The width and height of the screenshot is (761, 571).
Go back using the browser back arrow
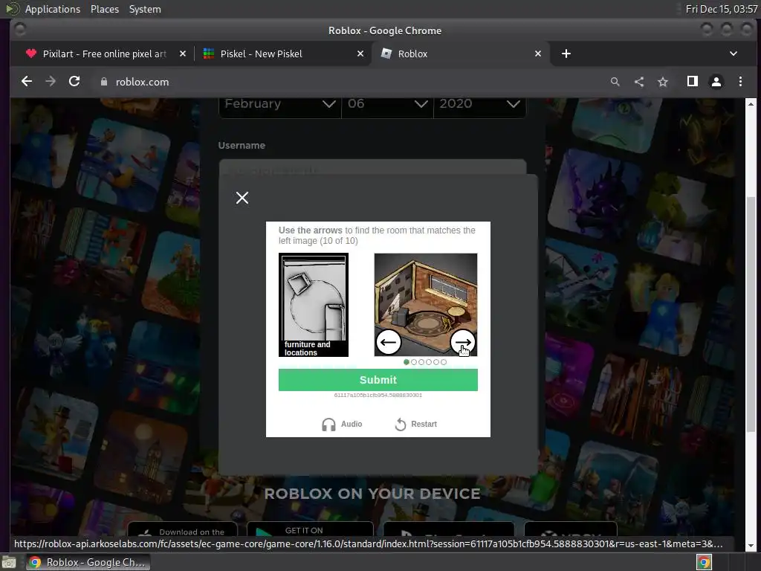[x=27, y=82]
